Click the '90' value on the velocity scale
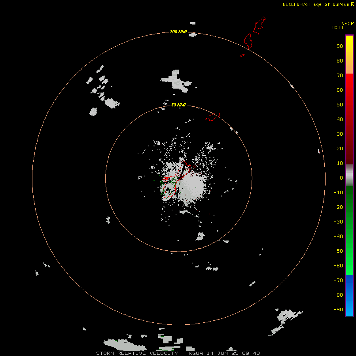Viewport: 356px width, 356px height. [x=340, y=46]
